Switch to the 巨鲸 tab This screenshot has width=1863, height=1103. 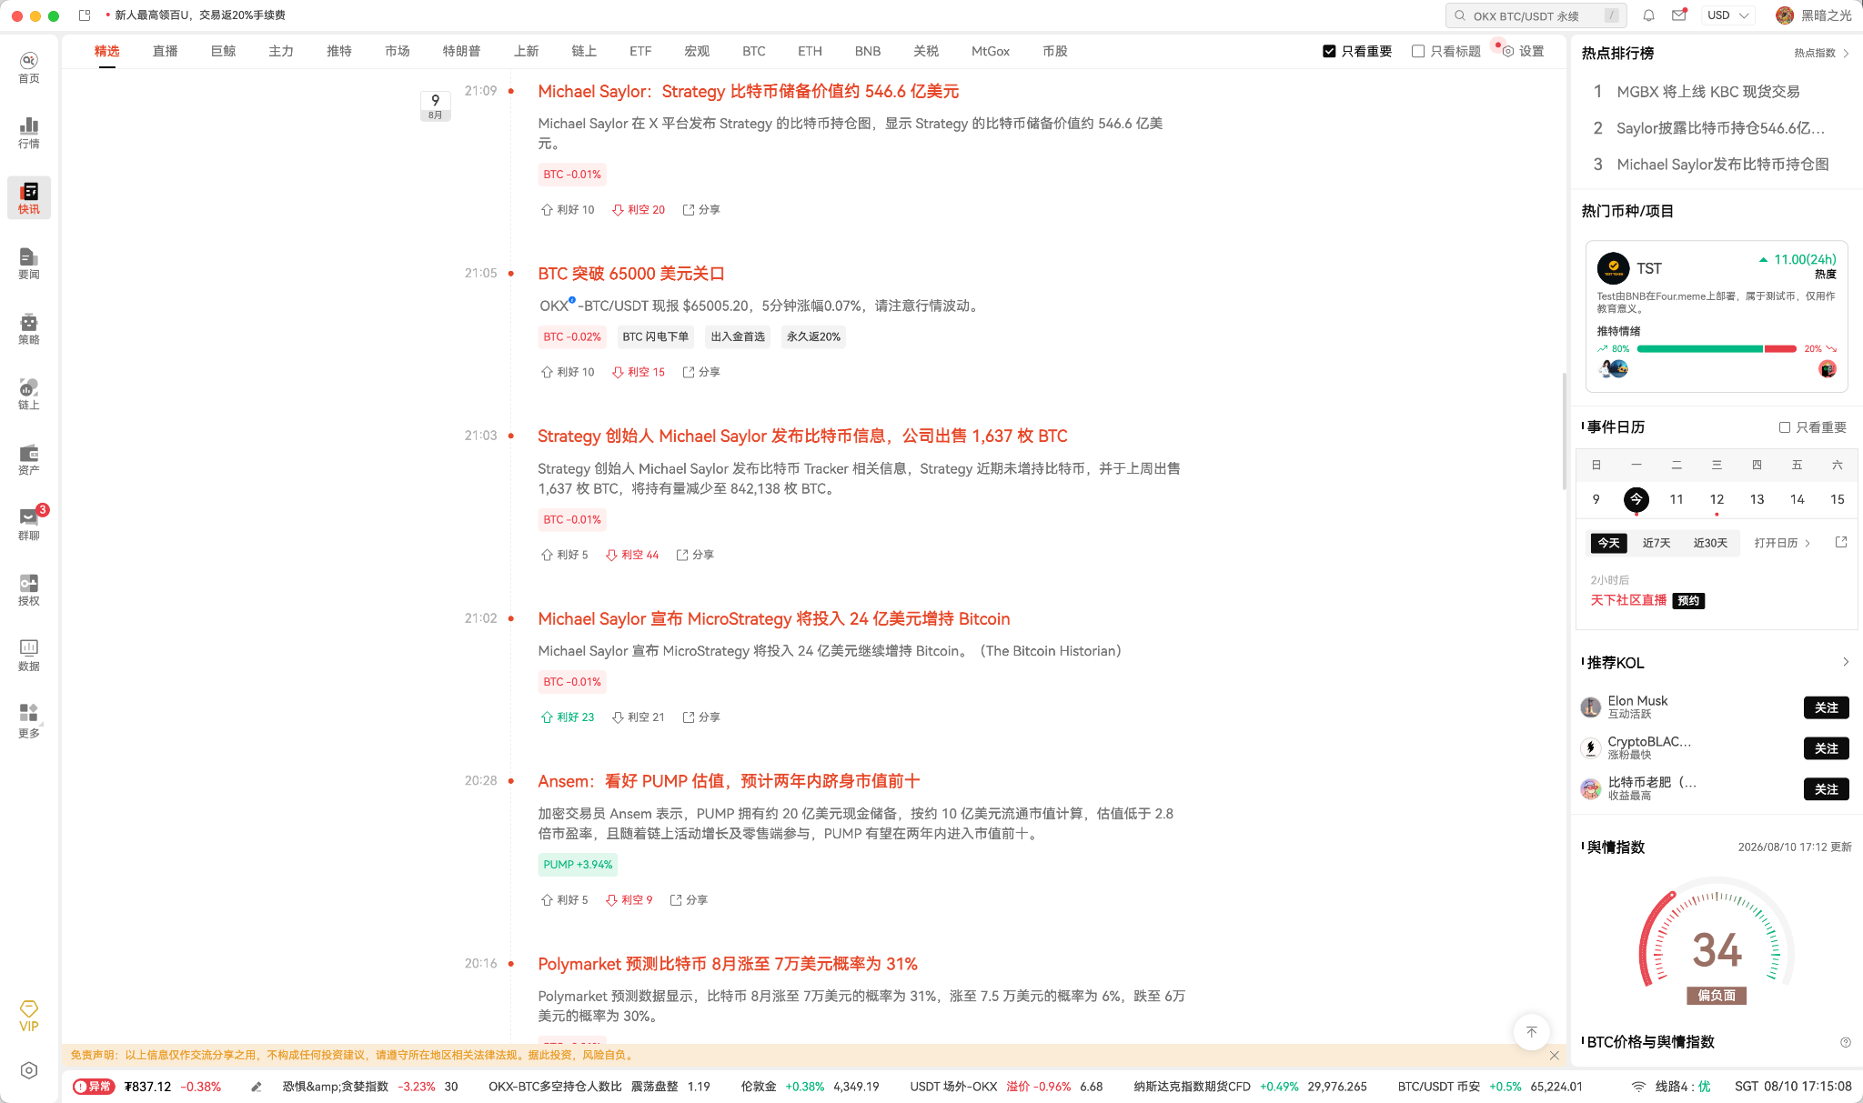(223, 52)
